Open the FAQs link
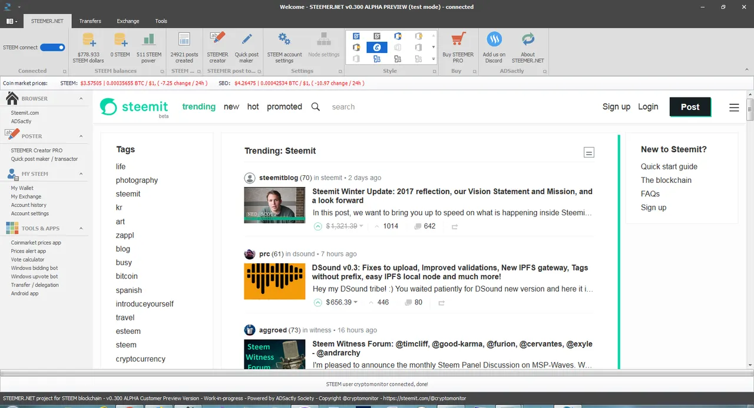The height and width of the screenshot is (408, 754). (650, 194)
